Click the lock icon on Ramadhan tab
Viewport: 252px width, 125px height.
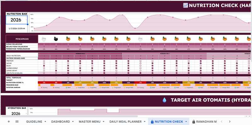click(194, 122)
